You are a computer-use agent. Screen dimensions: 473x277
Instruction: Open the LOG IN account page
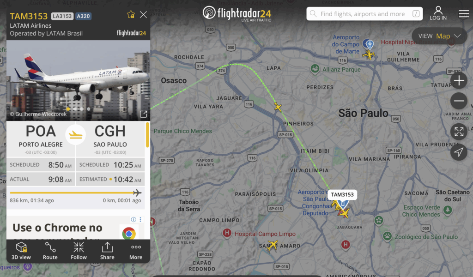[x=438, y=13]
